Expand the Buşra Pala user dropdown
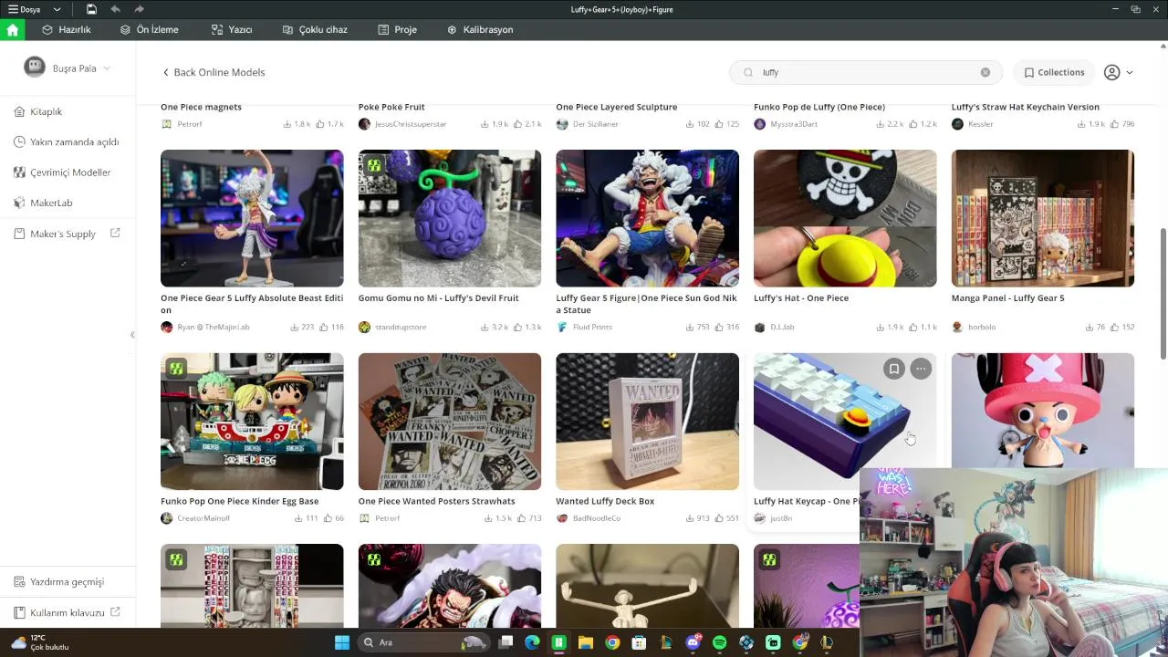Image resolution: width=1168 pixels, height=657 pixels. (107, 68)
